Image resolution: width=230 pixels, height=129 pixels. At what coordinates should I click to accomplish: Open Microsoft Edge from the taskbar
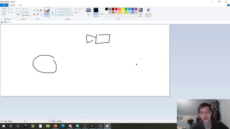pyautogui.click(x=63, y=126)
